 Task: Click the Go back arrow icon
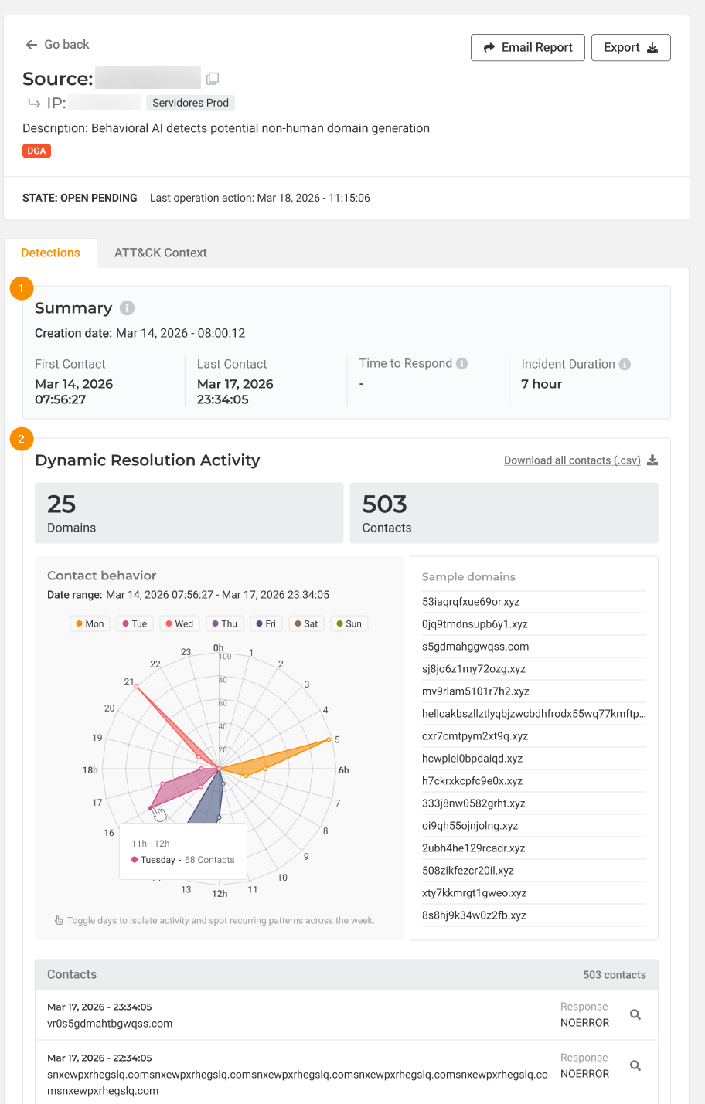pos(32,45)
